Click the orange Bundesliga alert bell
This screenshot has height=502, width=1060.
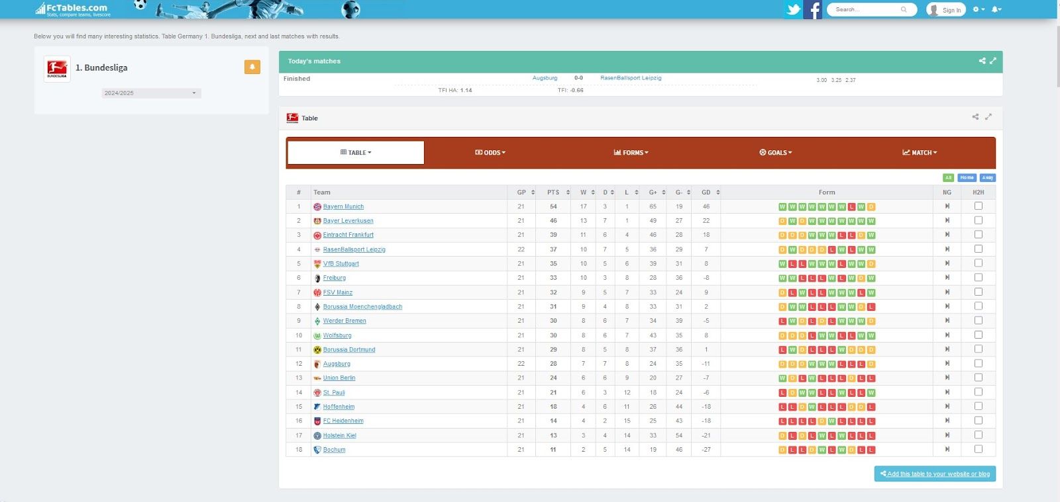(x=252, y=67)
